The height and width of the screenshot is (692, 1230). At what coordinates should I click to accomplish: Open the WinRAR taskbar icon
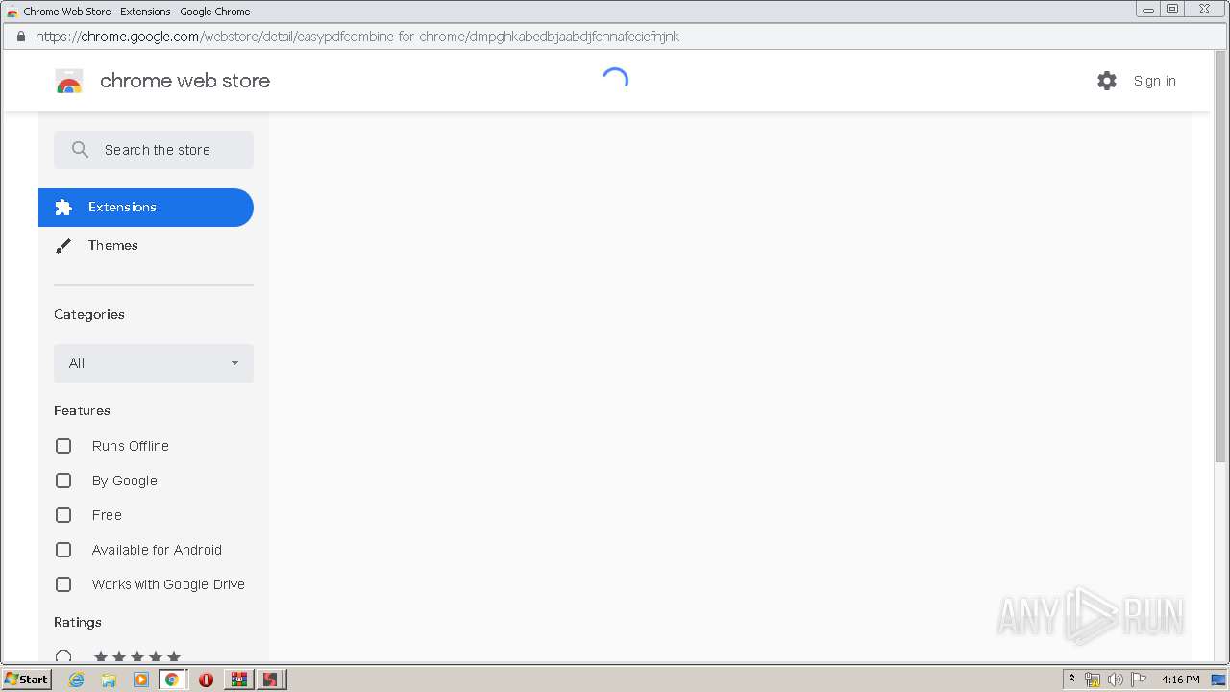(239, 680)
